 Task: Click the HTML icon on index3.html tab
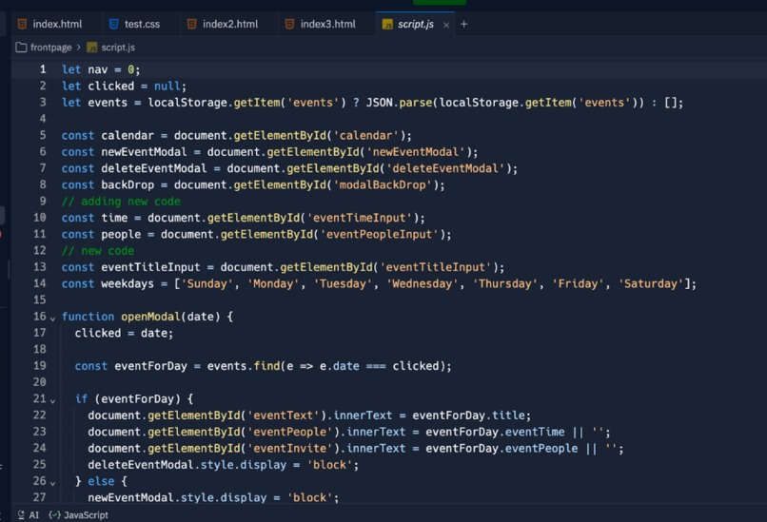click(289, 24)
